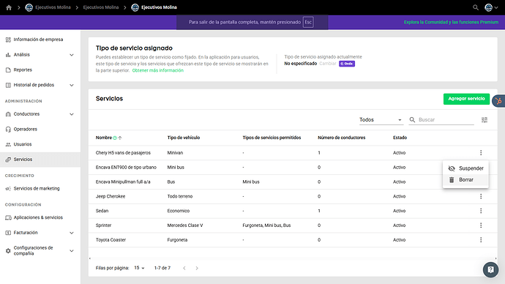
Task: Open the search magnifier in top bar
Action: pos(476,7)
